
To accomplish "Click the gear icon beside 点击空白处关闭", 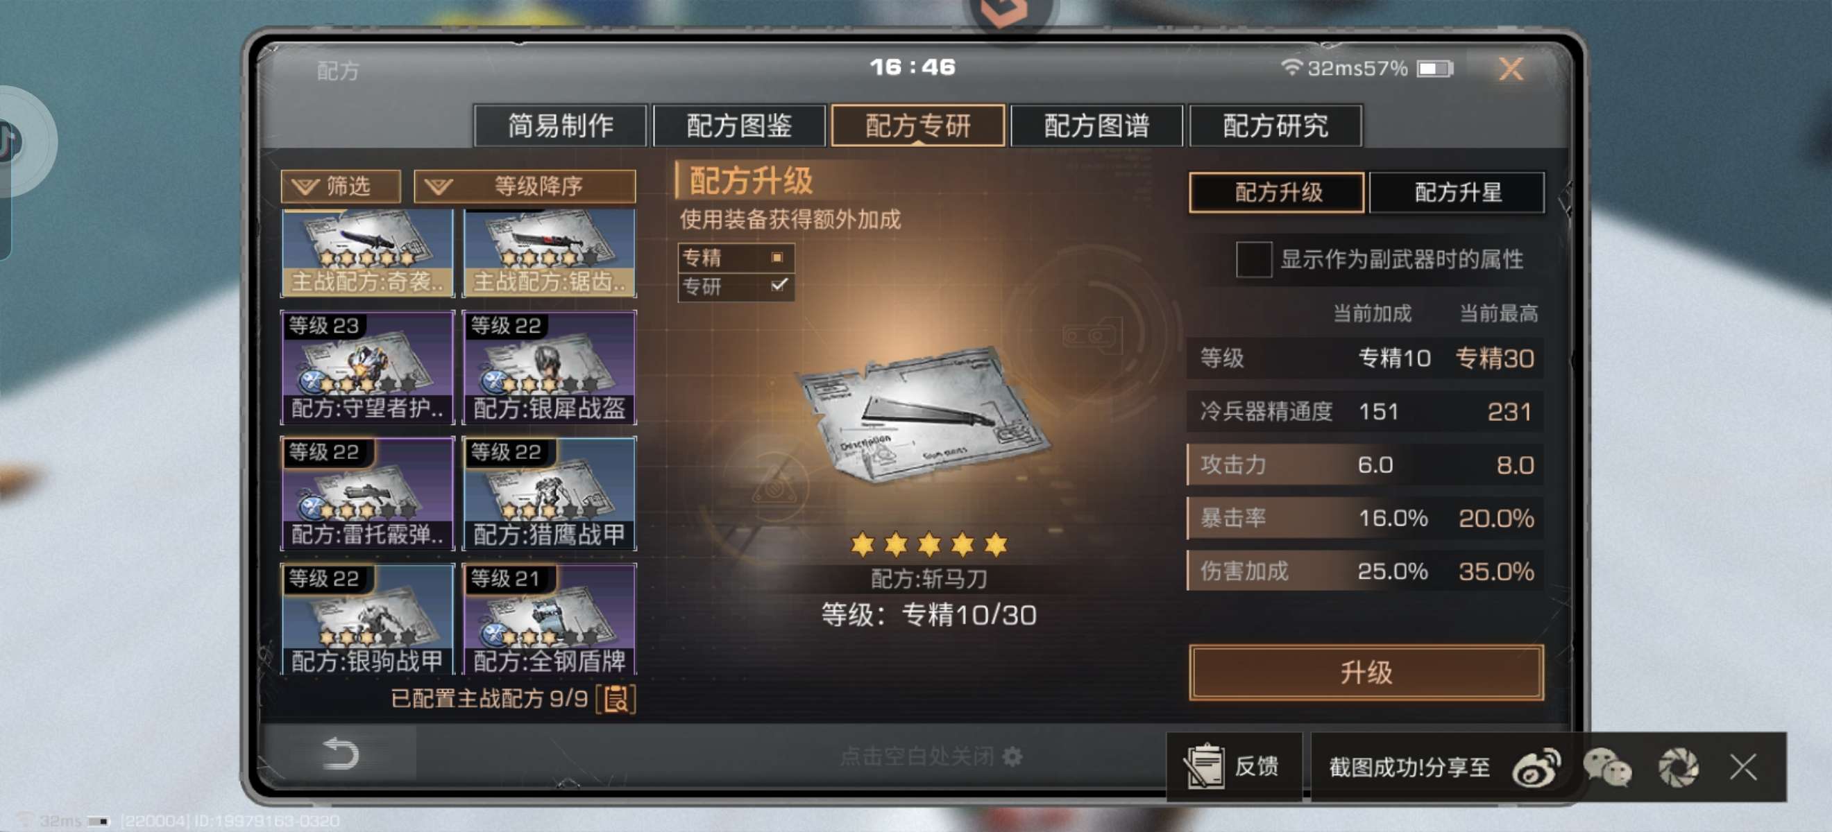I will click(1012, 756).
